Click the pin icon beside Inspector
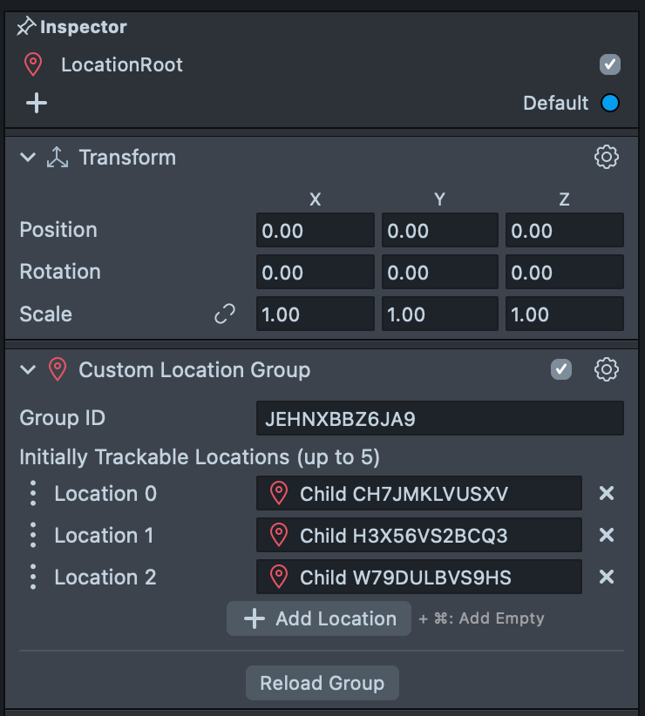The height and width of the screenshot is (716, 645). coord(24,27)
